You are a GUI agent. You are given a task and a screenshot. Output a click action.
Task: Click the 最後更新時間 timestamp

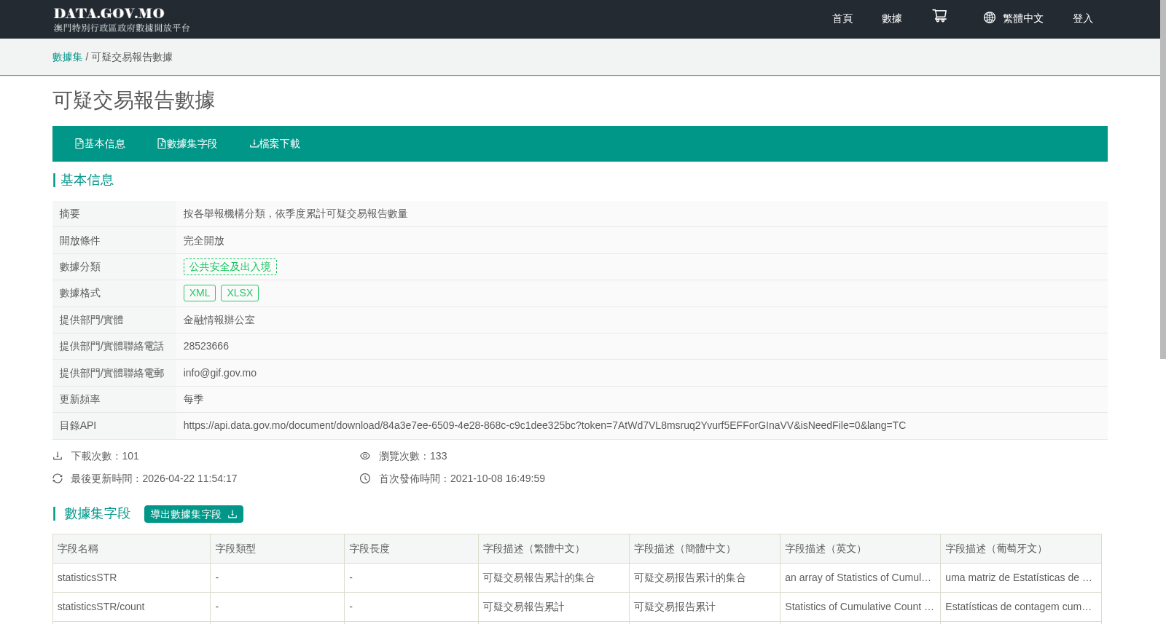[x=154, y=478]
